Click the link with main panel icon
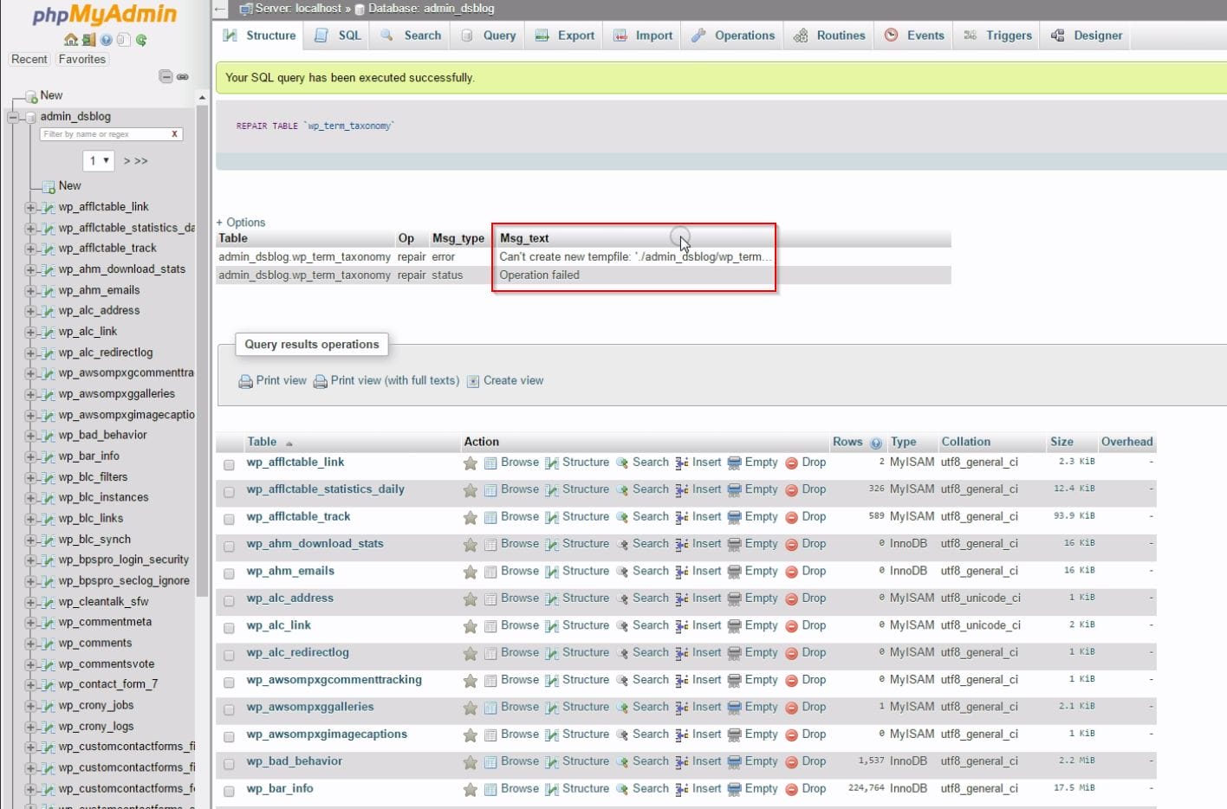Viewport: 1227px width, 809px height. pos(183,76)
